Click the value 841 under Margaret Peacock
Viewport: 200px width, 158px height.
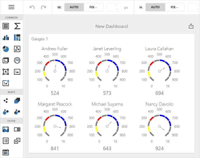(55, 149)
